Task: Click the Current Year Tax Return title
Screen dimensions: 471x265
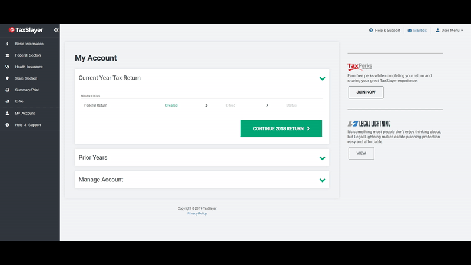Action: tap(110, 78)
